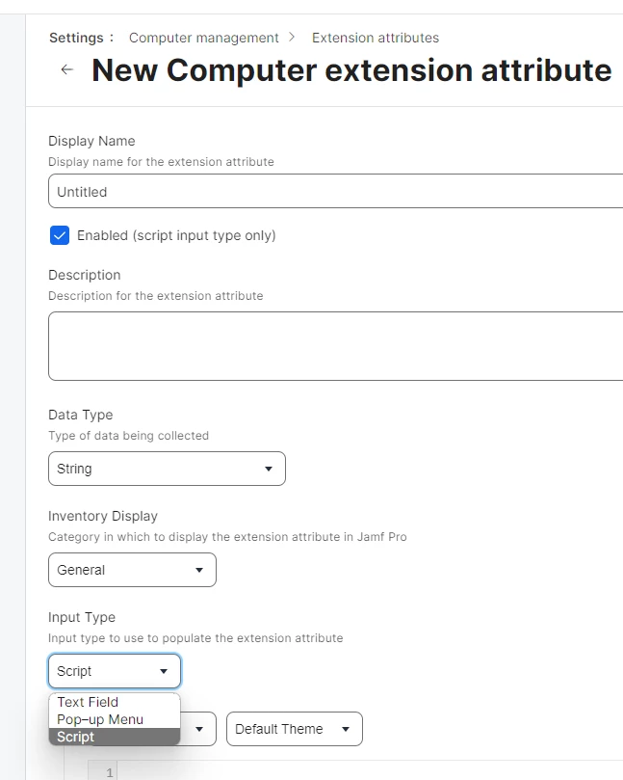Click the Enabled (script input type only) label
This screenshot has height=780, width=623.
(176, 235)
